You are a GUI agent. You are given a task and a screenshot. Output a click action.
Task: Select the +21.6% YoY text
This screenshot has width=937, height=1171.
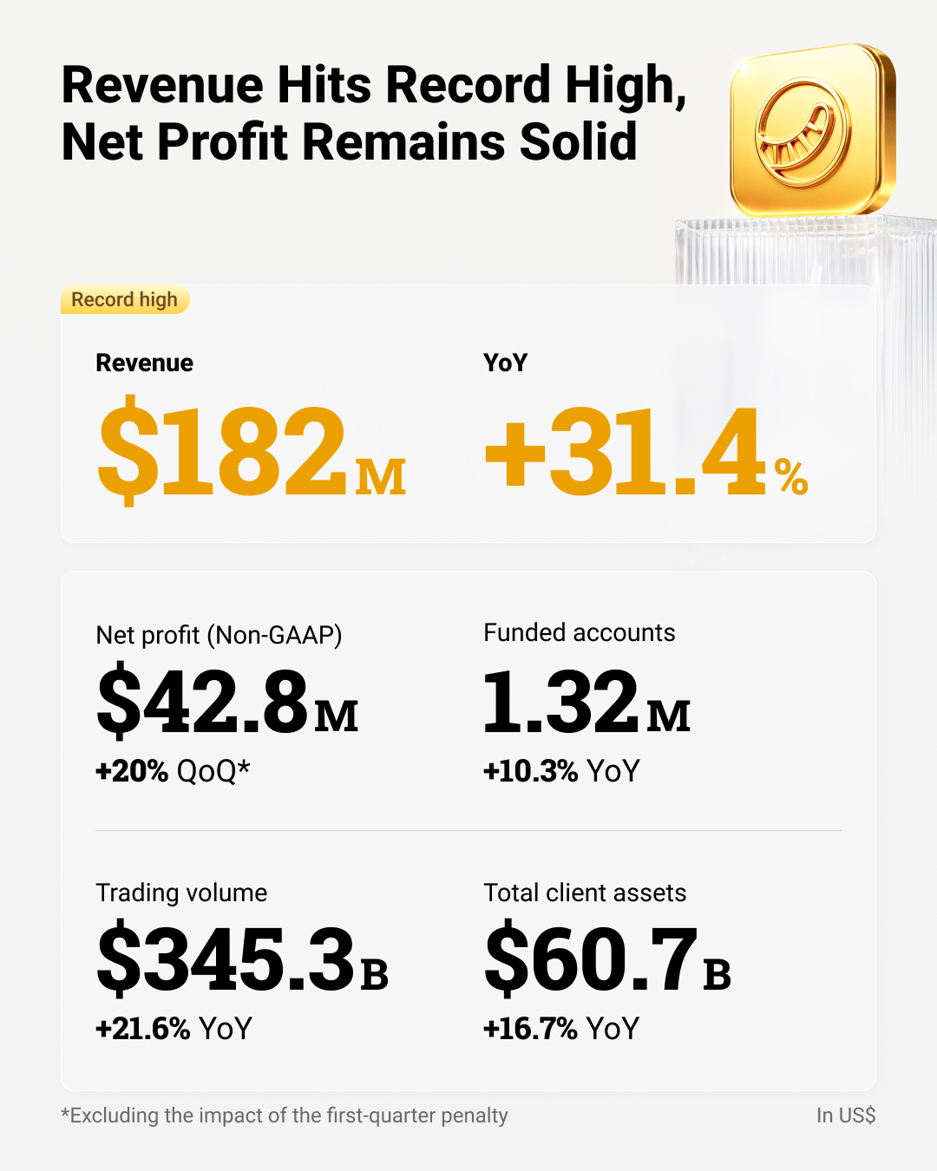pos(174,1029)
